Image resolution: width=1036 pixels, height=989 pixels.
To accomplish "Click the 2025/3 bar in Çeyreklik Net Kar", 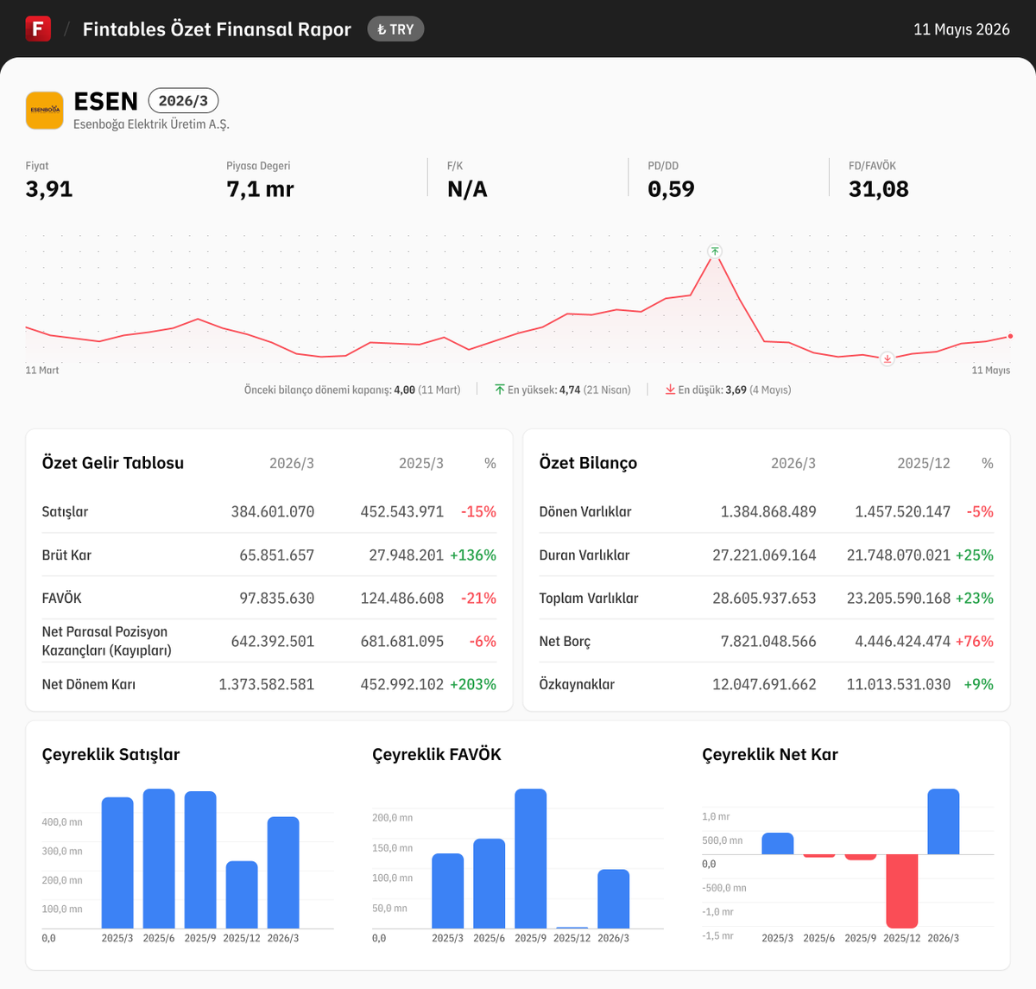I will (778, 844).
